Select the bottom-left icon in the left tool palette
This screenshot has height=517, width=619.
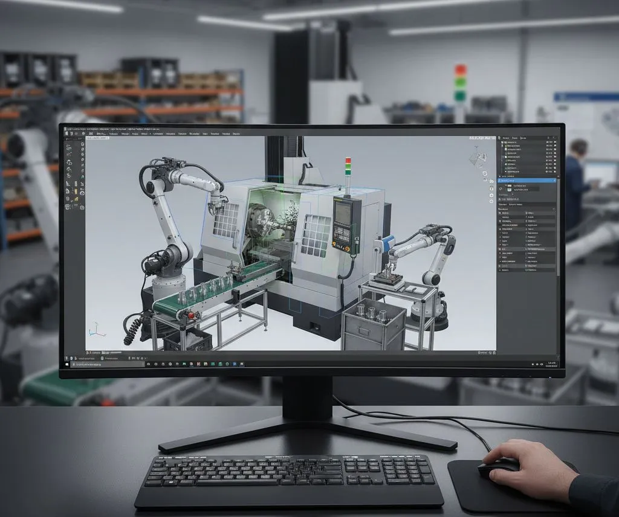[x=67, y=208]
